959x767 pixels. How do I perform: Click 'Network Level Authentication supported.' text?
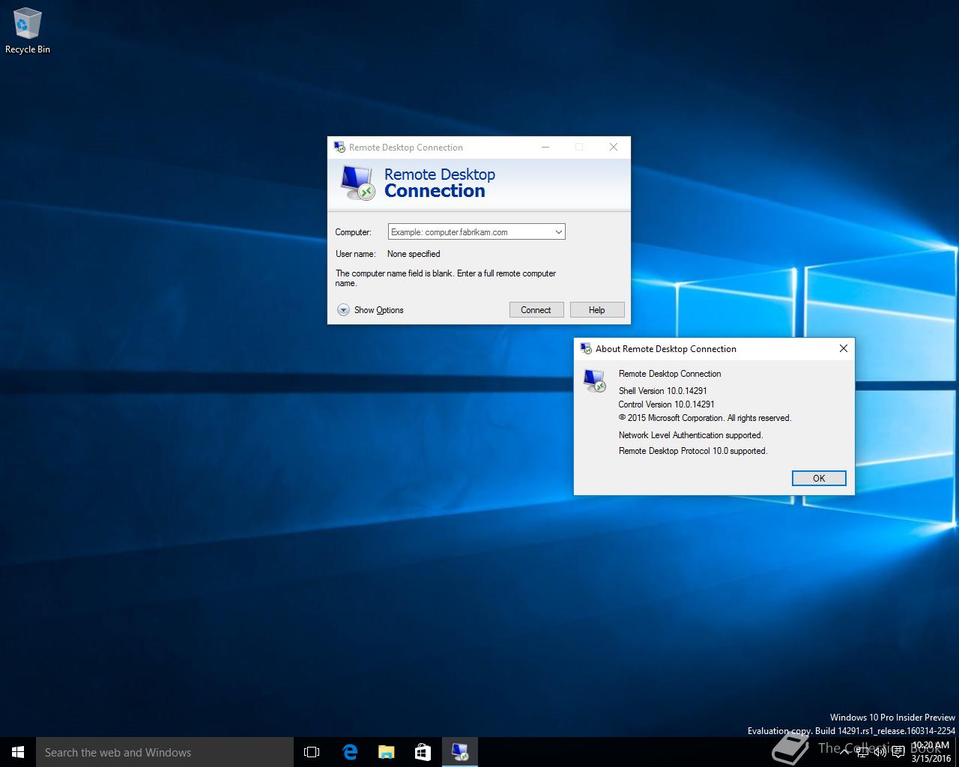coord(691,435)
